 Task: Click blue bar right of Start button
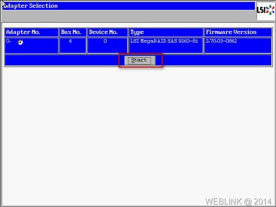[217, 61]
